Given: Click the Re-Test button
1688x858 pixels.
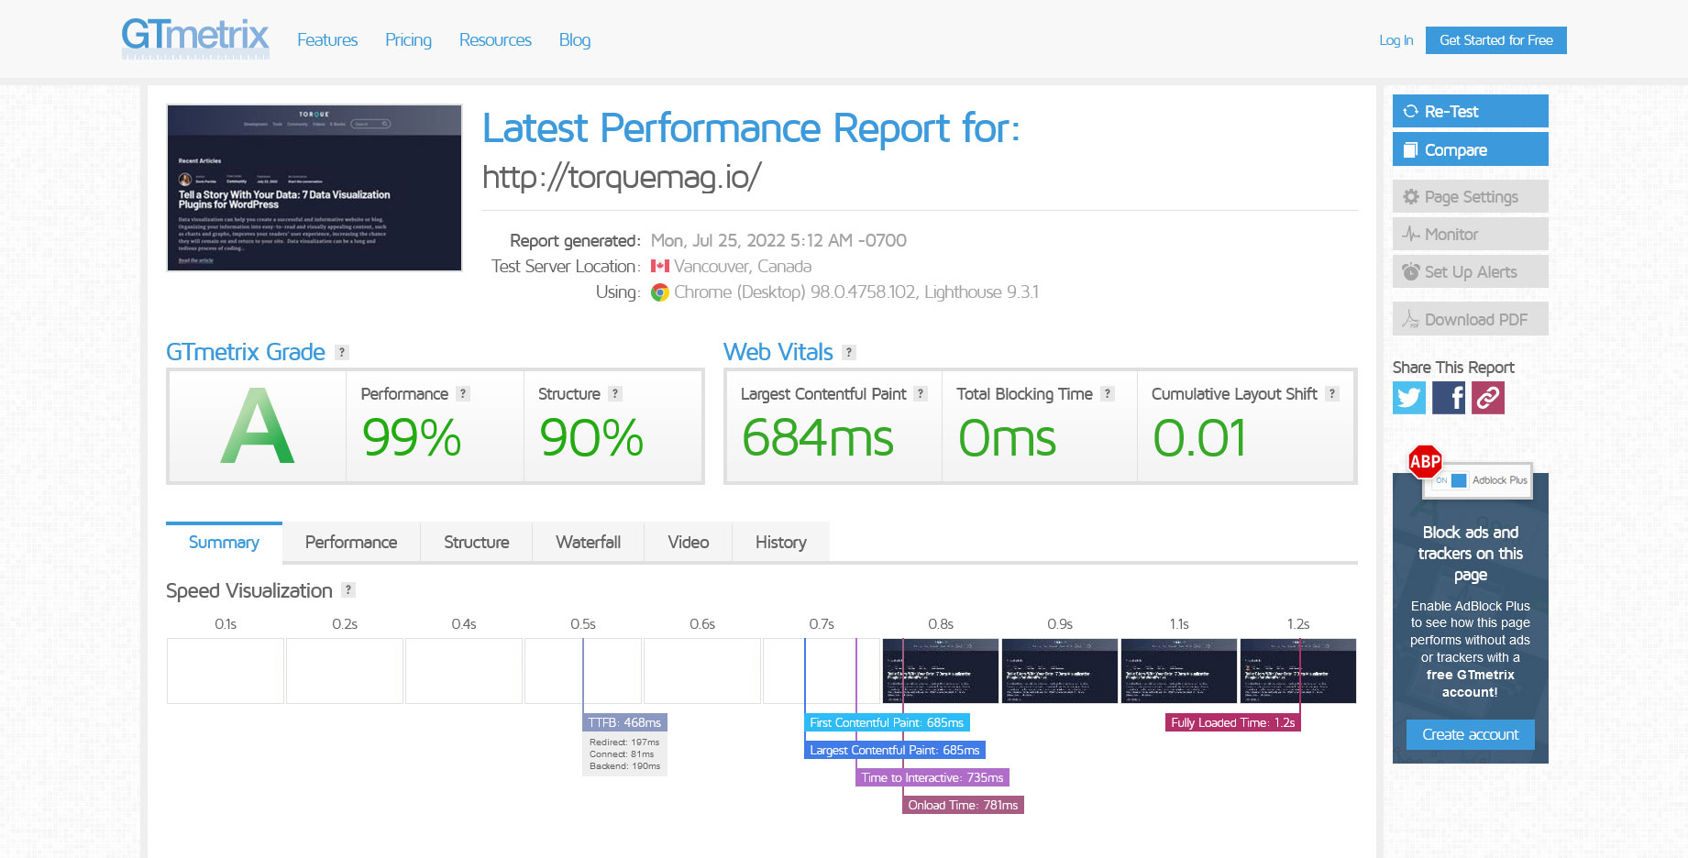Looking at the screenshot, I should pos(1471,111).
